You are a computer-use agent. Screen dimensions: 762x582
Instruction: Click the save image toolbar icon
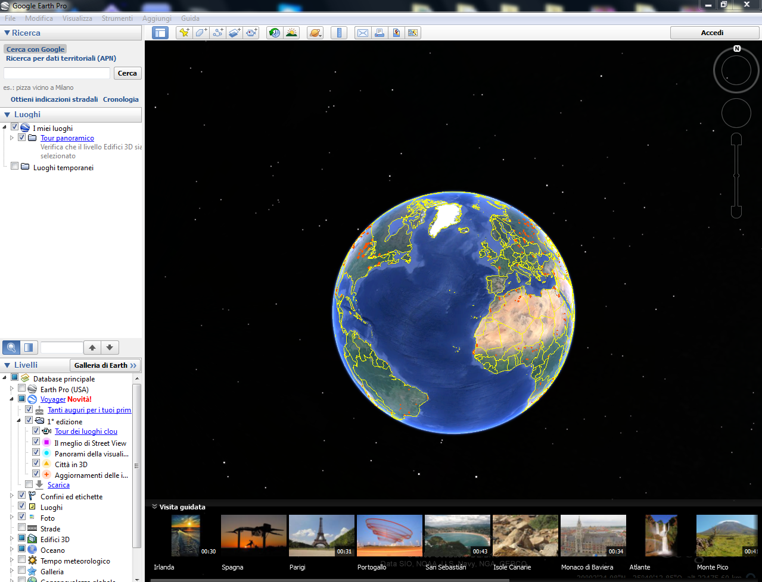coord(396,33)
